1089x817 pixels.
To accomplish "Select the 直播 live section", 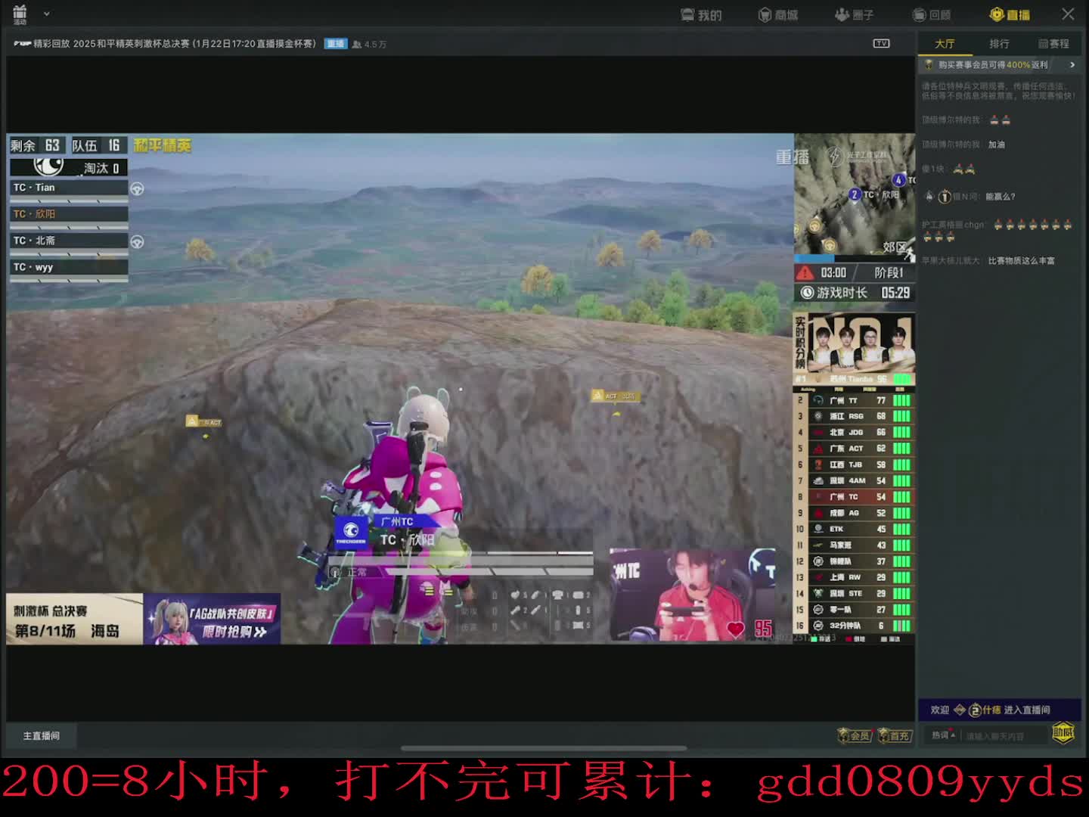I will pos(1010,14).
